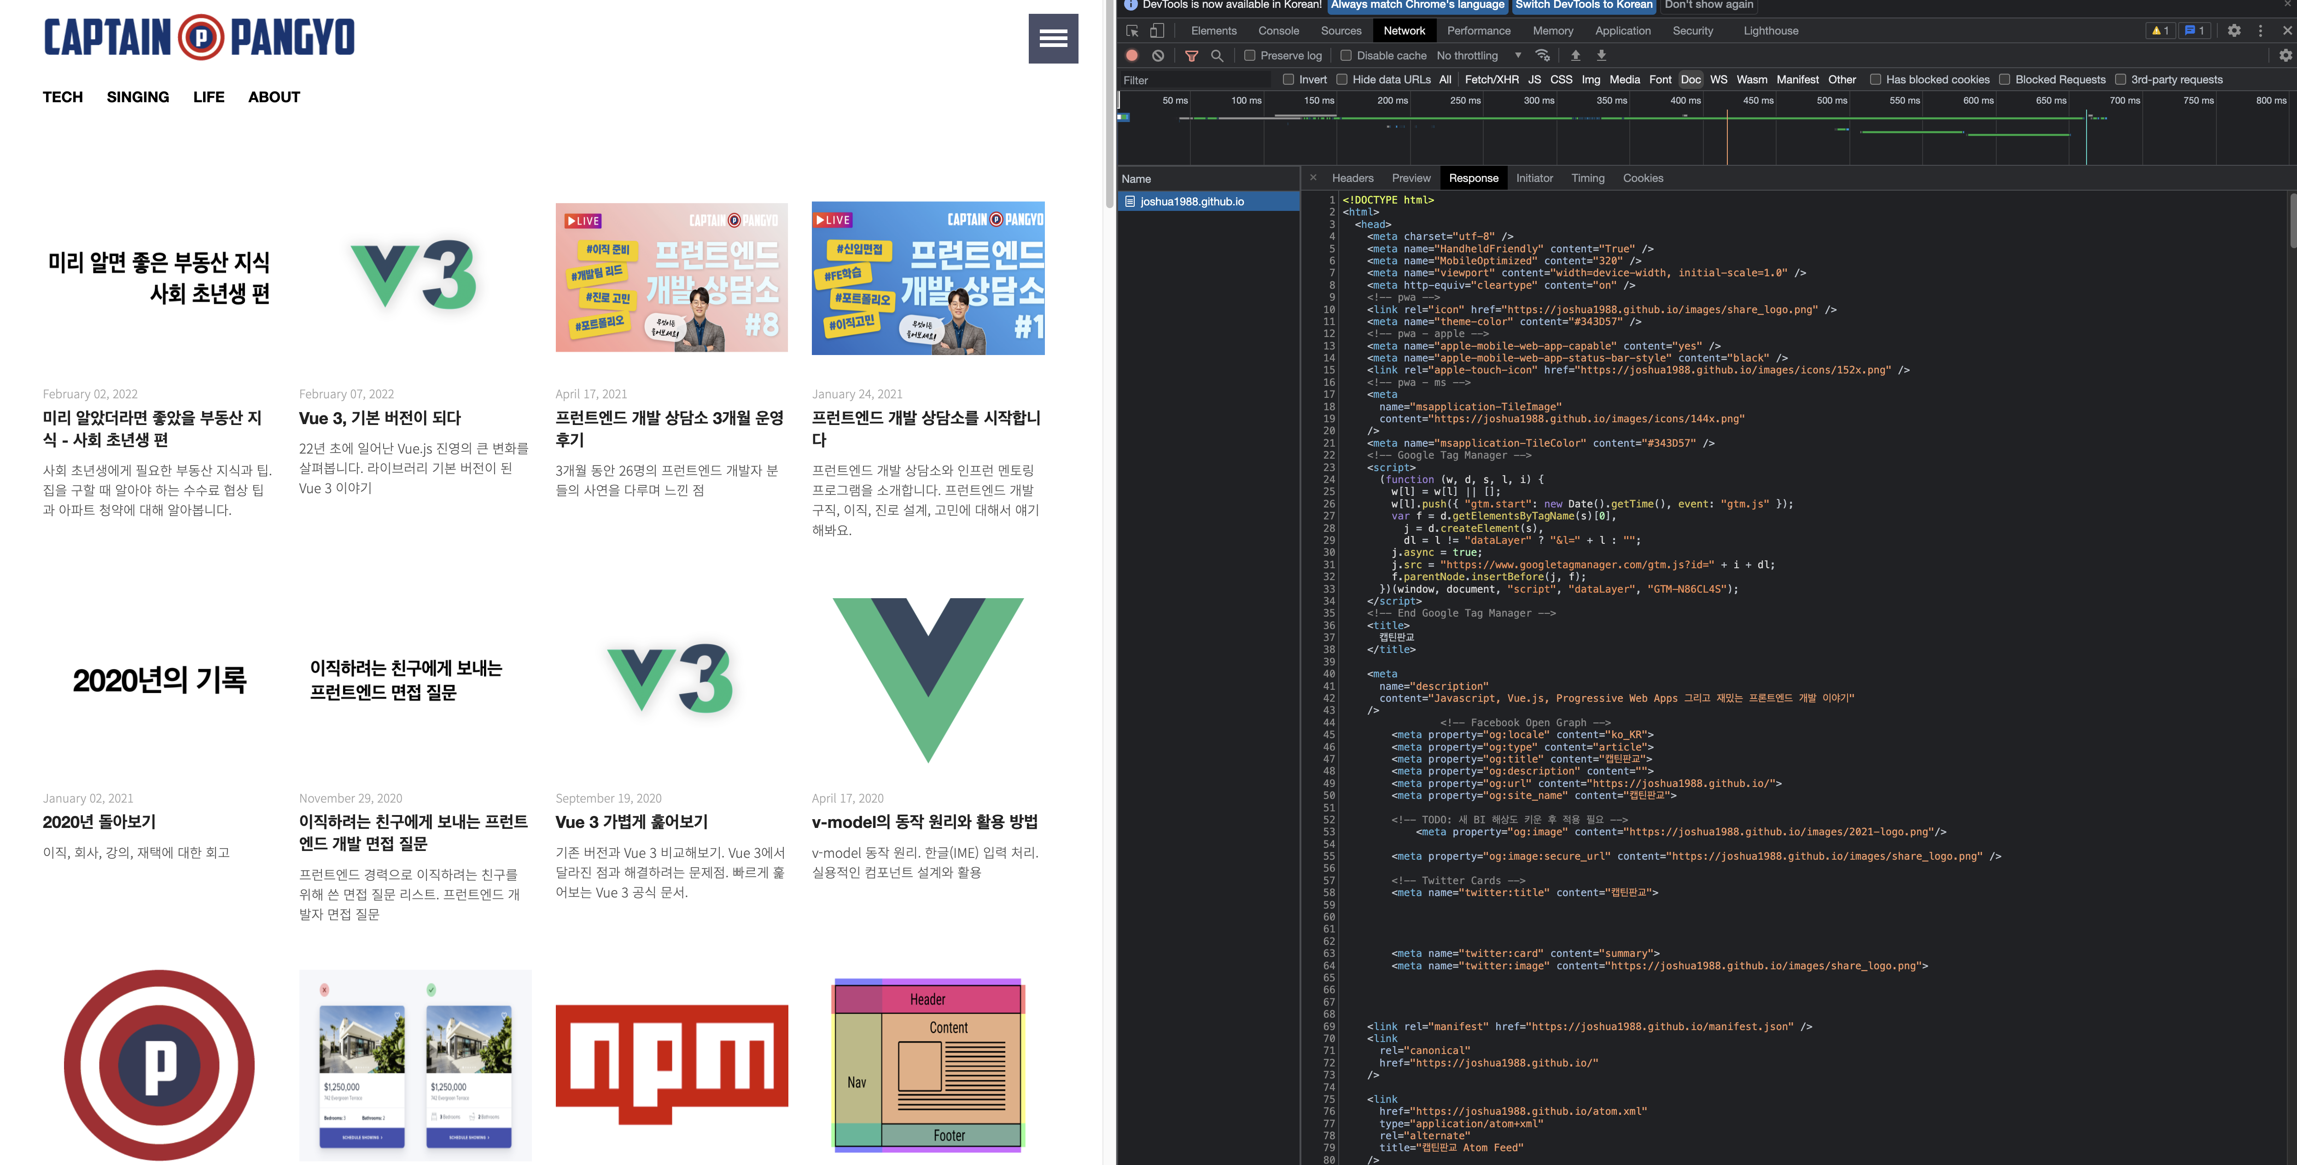Open network panel settings gear
Screen dimensions: 2297x1165
2285,55
